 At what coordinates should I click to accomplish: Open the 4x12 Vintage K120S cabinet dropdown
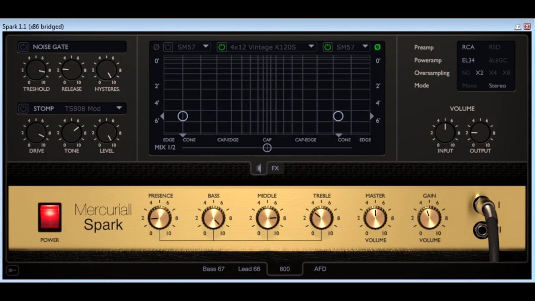tap(311, 46)
